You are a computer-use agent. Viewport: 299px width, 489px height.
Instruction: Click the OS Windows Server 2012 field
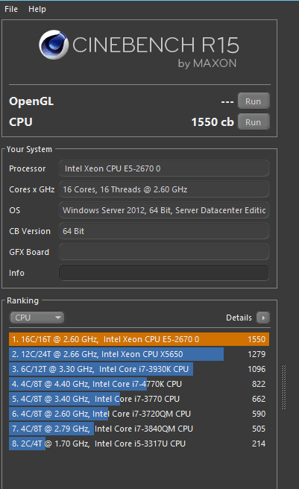coord(164,210)
